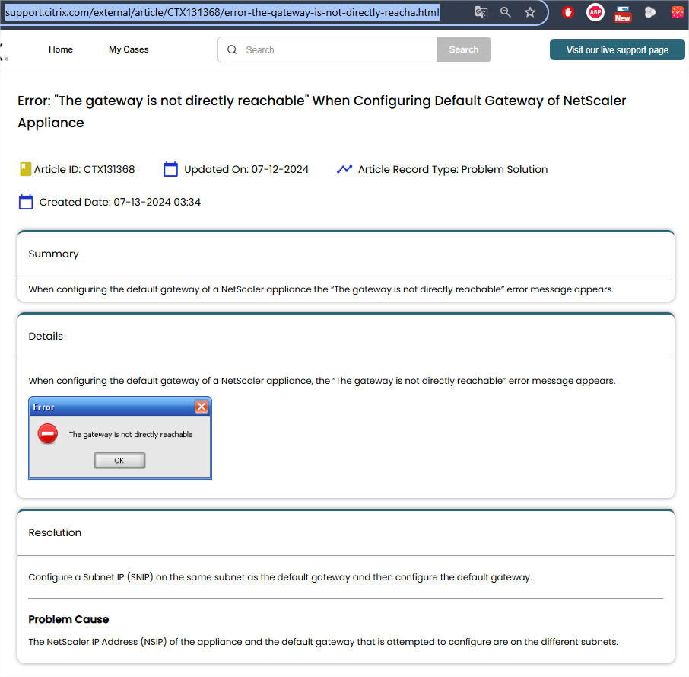Open the Adblock Plus extension
This screenshot has height=677, width=689.
[595, 12]
